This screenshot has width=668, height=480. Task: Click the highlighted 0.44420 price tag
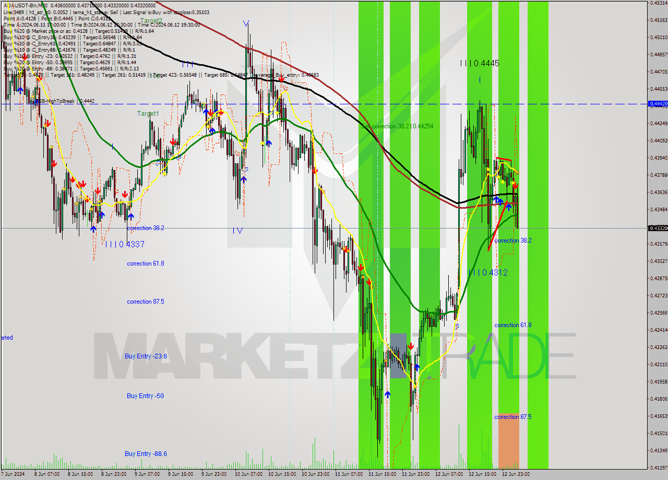click(658, 104)
